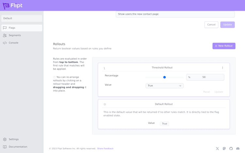Click the Flipt logo in header
The image size is (245, 153).
tap(13, 6)
